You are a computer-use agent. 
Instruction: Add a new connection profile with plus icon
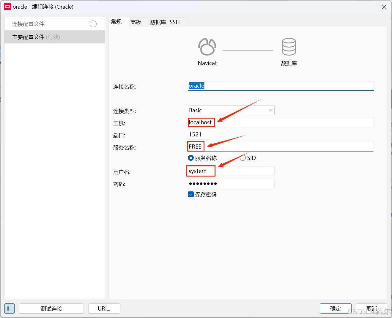pyautogui.click(x=93, y=24)
